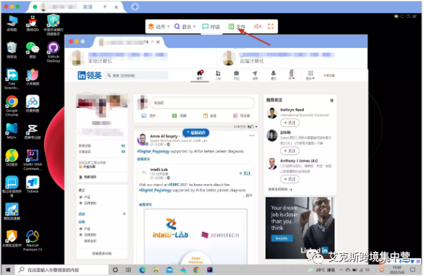Open Kathryn Read's profile from recommendations
This screenshot has height=276, width=424.
click(x=292, y=110)
